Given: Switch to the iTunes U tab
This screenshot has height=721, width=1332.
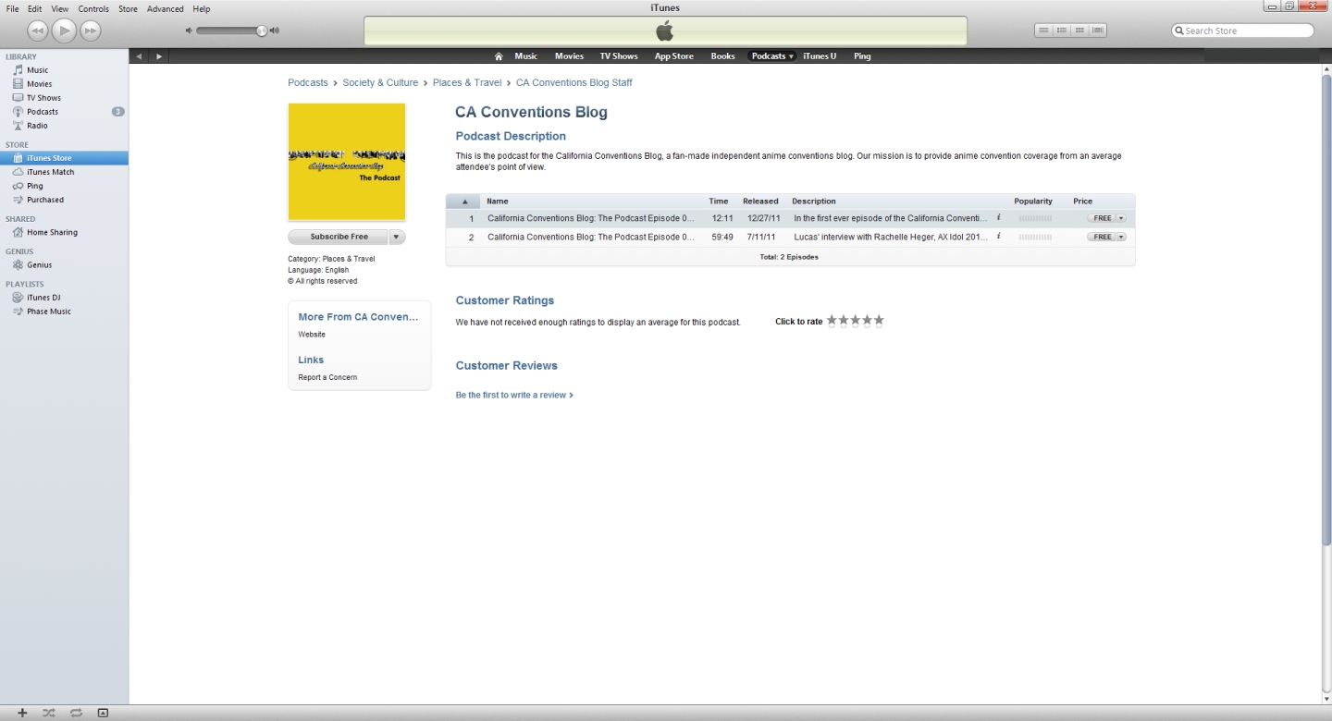Looking at the screenshot, I should click(820, 56).
